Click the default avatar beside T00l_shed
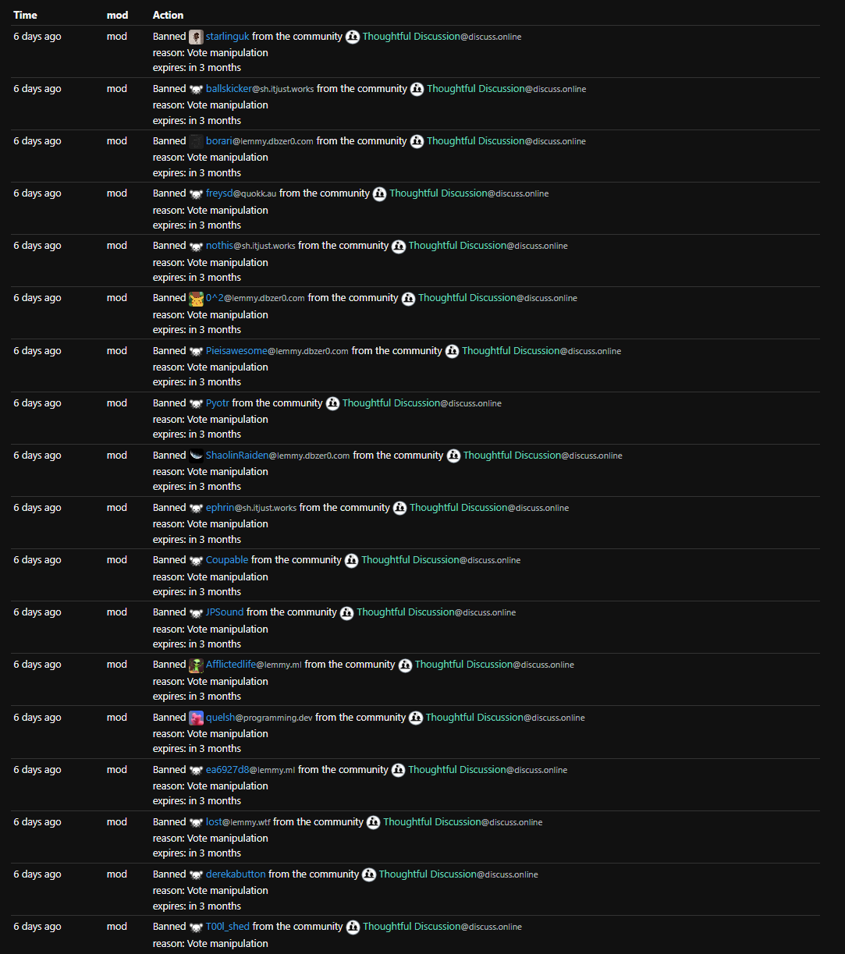This screenshot has height=954, width=845. 196,927
